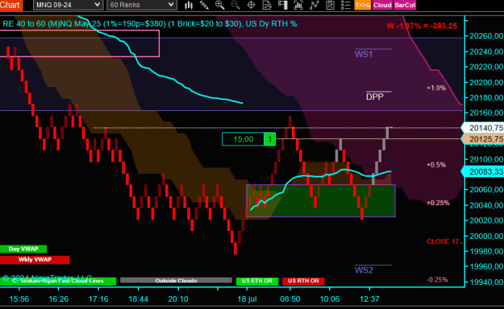This screenshot has width=504, height=309.
Task: Click the WS2 pivot label
Action: (x=364, y=270)
